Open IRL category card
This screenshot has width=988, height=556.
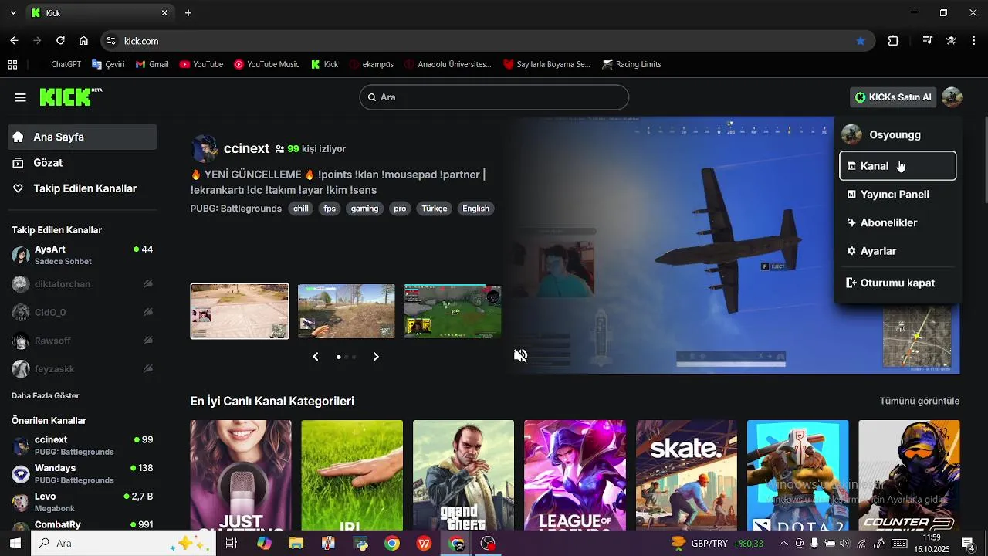point(352,475)
